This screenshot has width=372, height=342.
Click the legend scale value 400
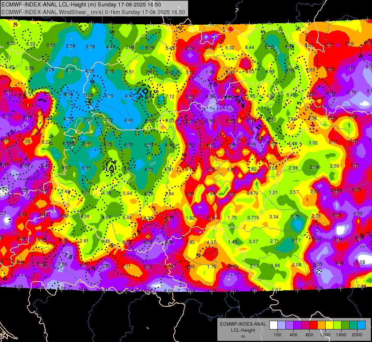point(293,335)
